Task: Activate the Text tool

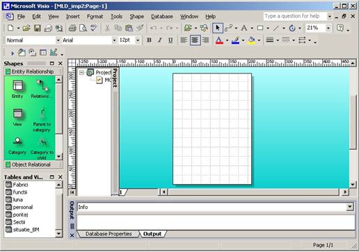Action: 244,28
